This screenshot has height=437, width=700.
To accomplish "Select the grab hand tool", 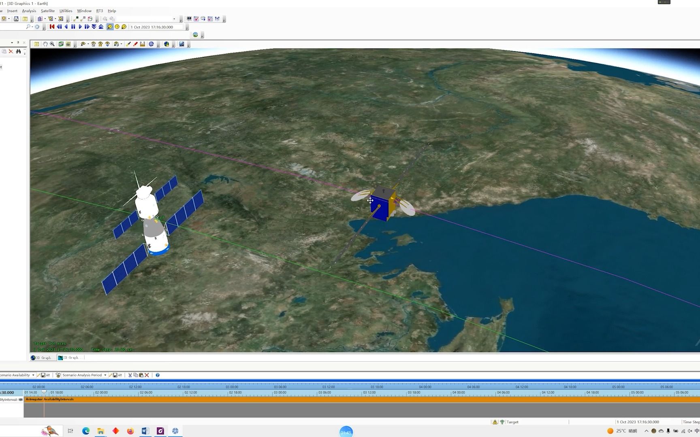I will (x=45, y=44).
